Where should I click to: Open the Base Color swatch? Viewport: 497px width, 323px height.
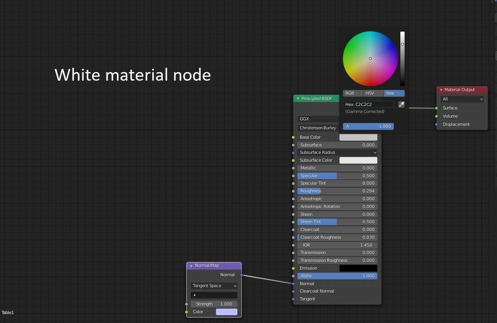coord(358,137)
